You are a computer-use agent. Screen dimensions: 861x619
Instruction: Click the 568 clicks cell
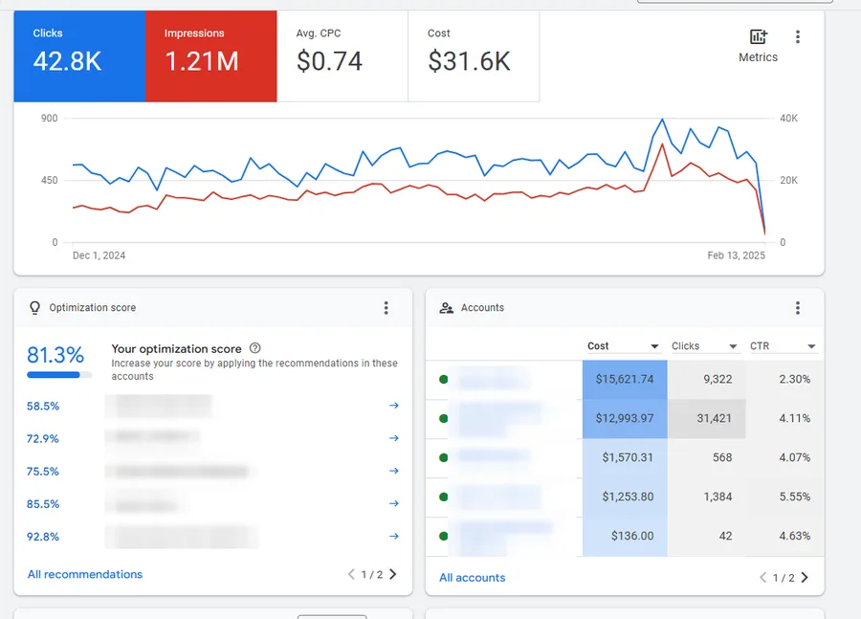(x=706, y=457)
